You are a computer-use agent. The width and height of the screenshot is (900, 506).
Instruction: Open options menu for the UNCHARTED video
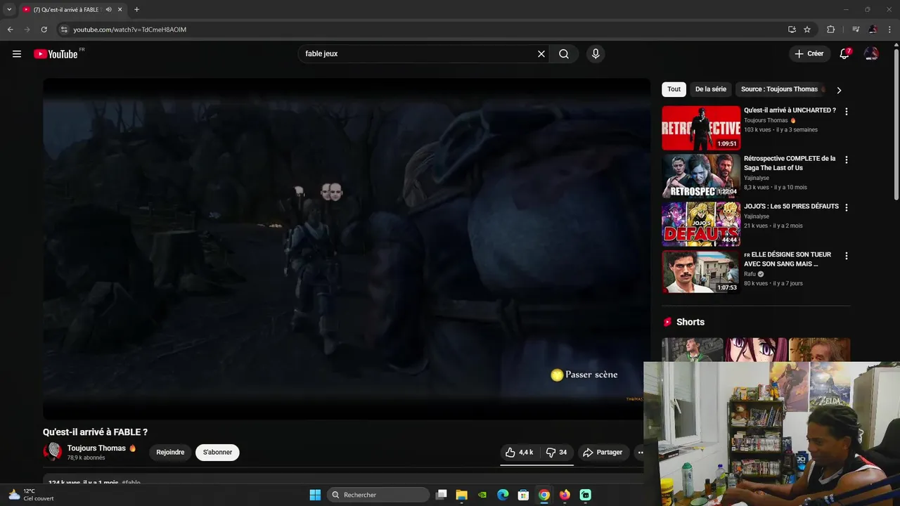[847, 112]
